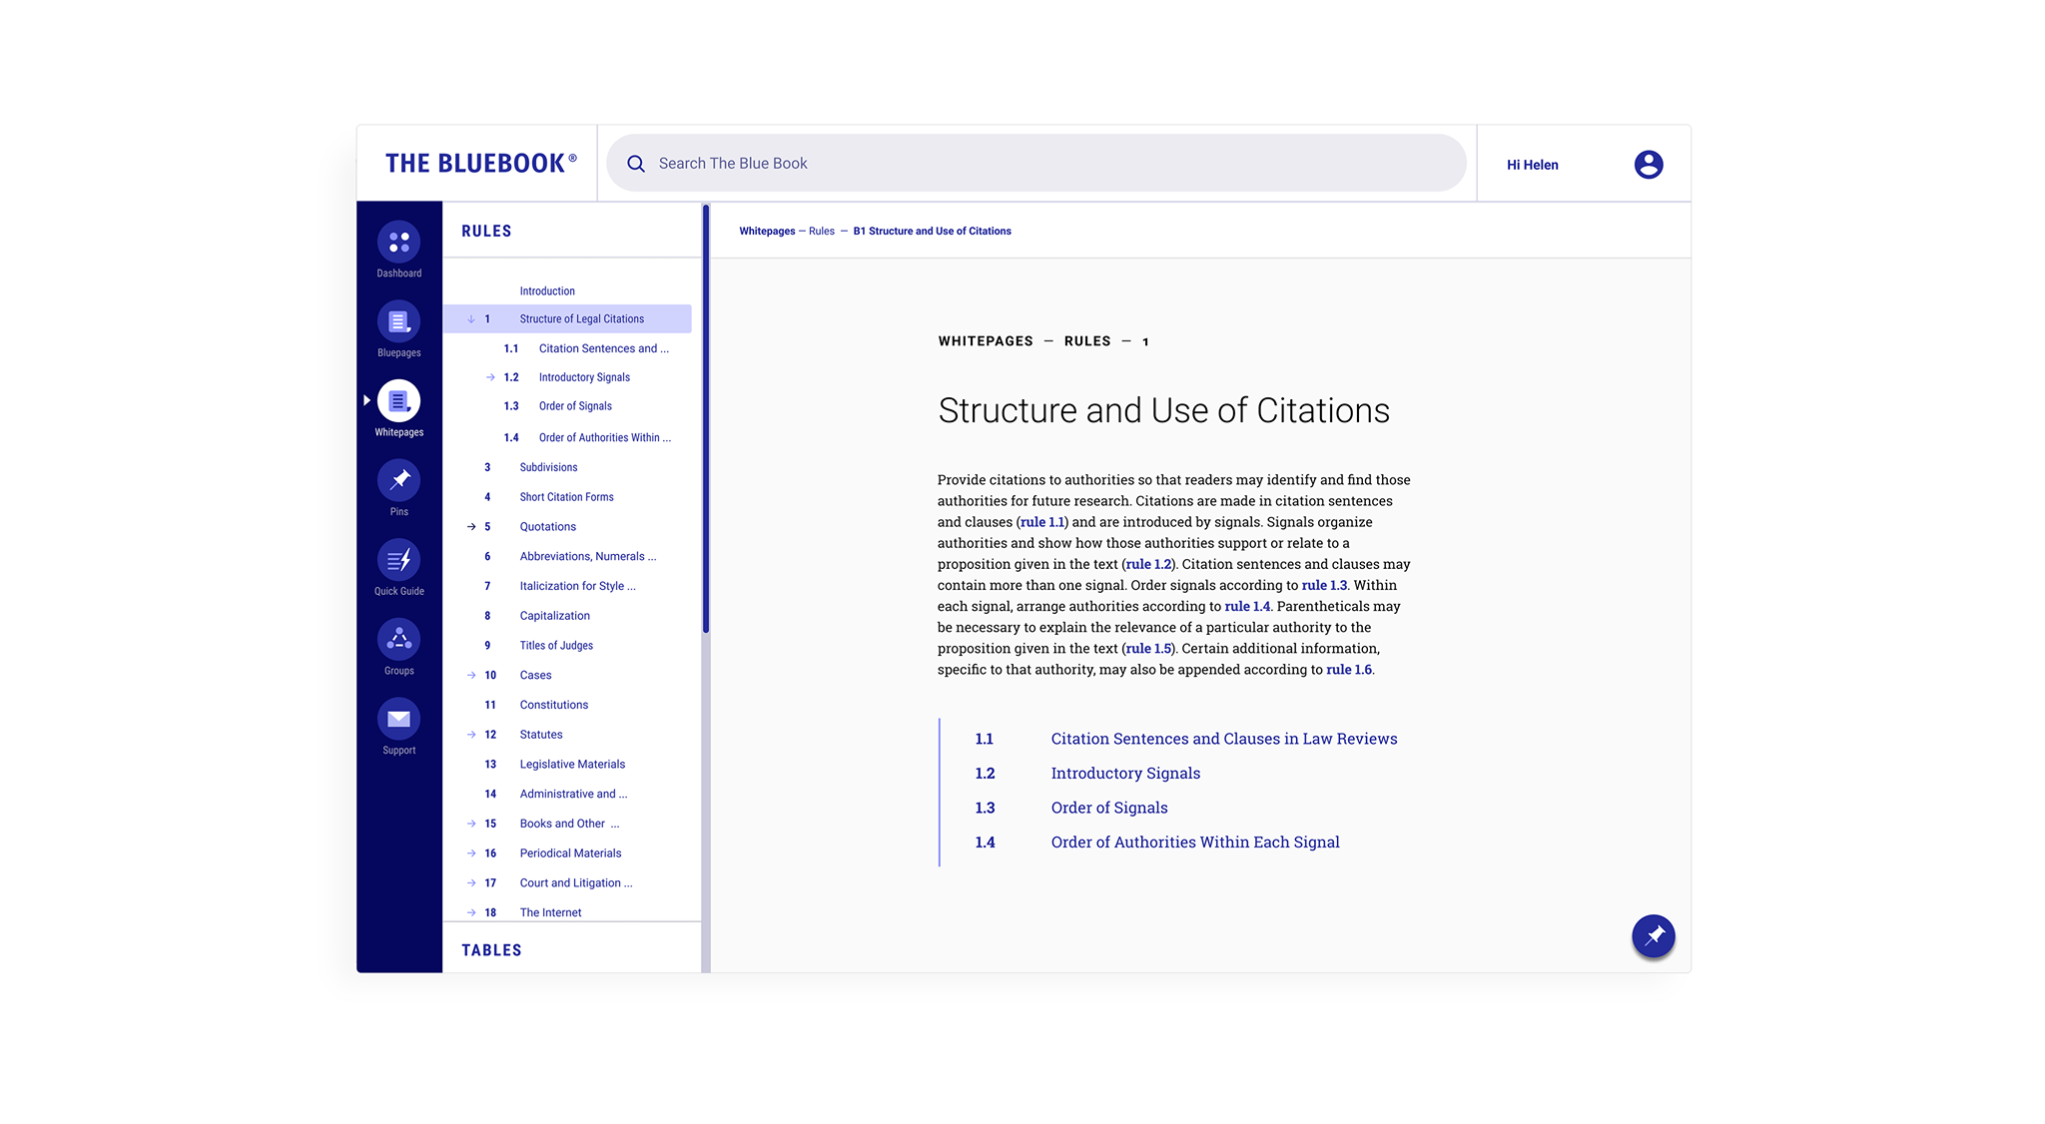Click the TABLES section header
This screenshot has height=1124, width=2045.
coord(491,950)
